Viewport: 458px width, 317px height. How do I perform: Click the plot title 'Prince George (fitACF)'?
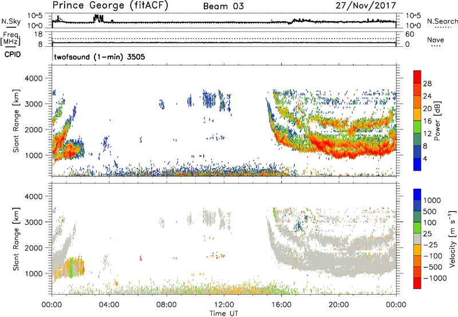(x=110, y=5)
